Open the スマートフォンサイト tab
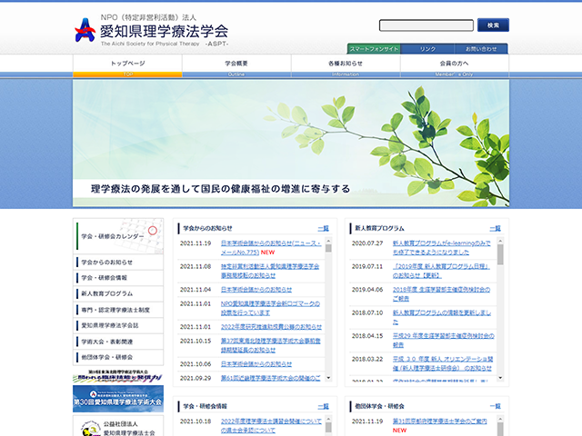The image size is (582, 436). [x=374, y=48]
